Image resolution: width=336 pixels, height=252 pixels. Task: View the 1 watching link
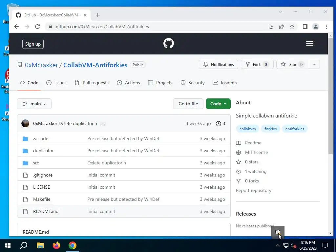pyautogui.click(x=251, y=171)
